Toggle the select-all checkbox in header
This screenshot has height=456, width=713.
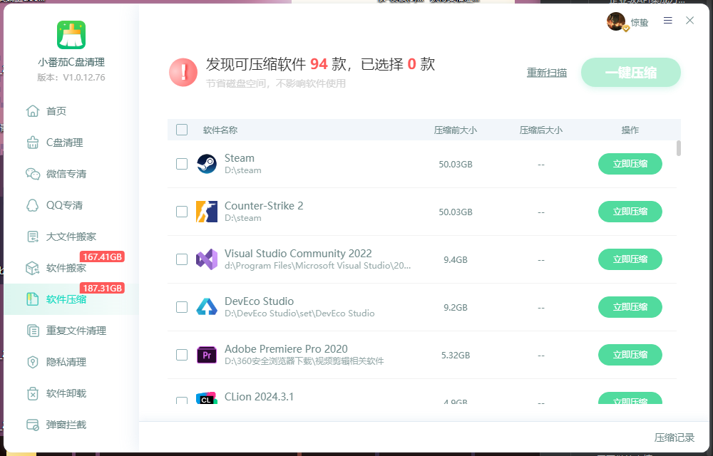pos(181,130)
